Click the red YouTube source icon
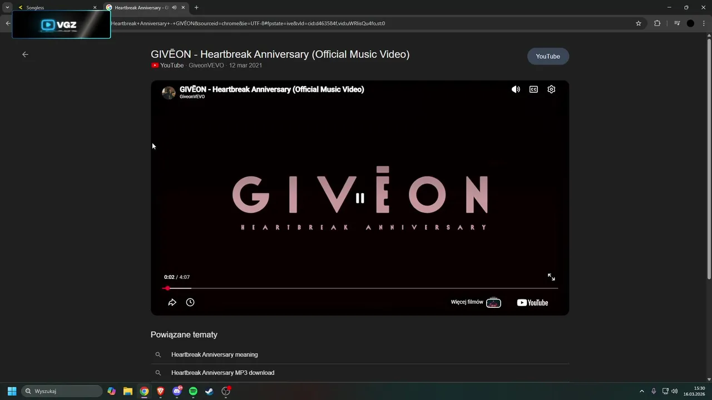 coord(155,66)
